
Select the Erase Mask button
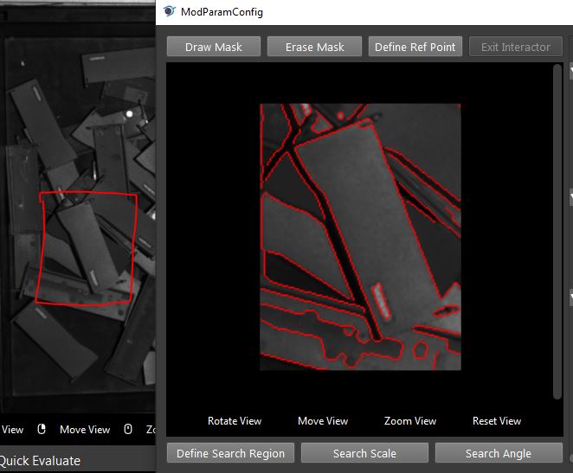click(x=315, y=47)
